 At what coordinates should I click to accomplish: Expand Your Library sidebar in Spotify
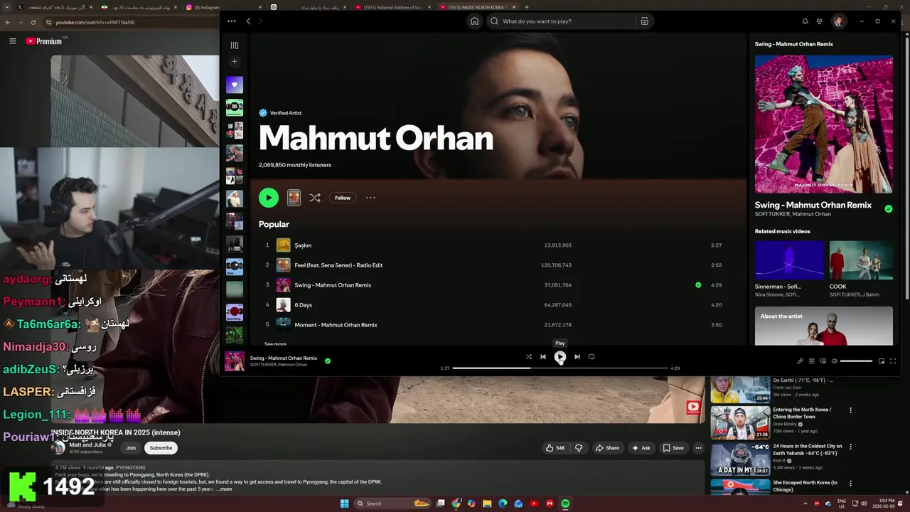point(234,46)
